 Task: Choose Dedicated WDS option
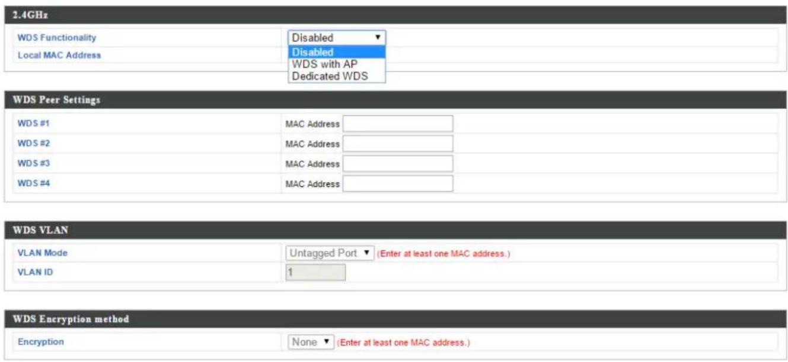click(337, 75)
